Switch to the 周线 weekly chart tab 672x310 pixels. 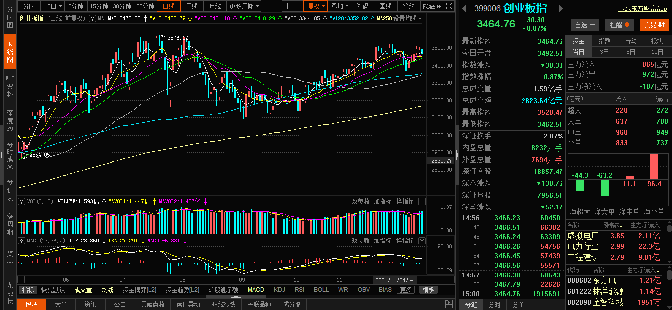[192, 6]
